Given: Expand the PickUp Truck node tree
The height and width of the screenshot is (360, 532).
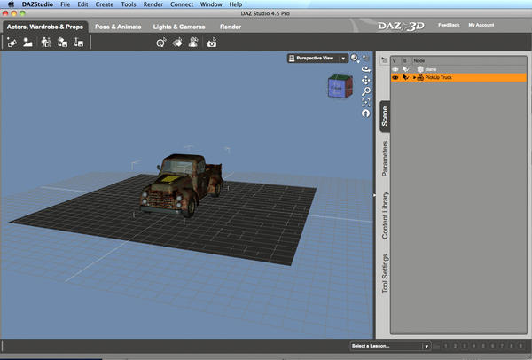Looking at the screenshot, I should (414, 77).
